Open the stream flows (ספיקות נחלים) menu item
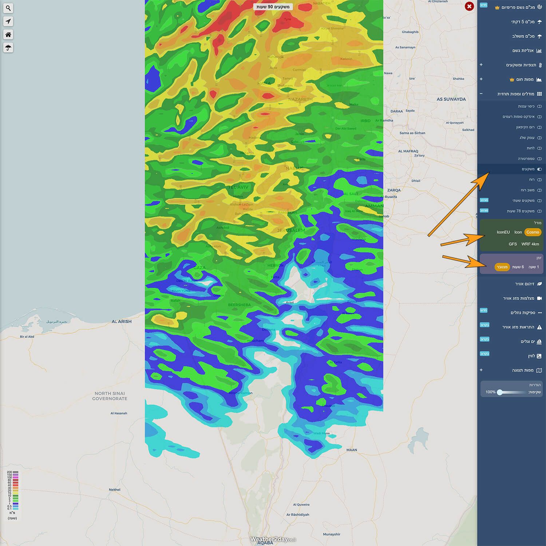This screenshot has width=546, height=546. point(523,313)
